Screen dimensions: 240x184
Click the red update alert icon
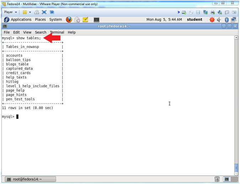[212, 20]
